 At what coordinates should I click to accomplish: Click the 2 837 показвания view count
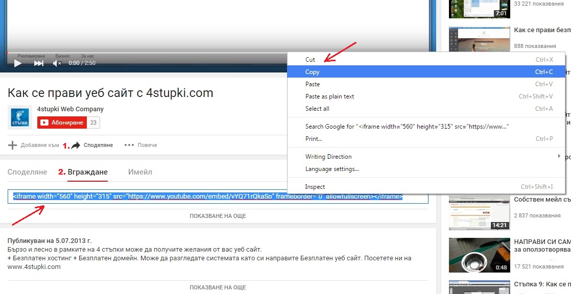pyautogui.click(x=537, y=215)
